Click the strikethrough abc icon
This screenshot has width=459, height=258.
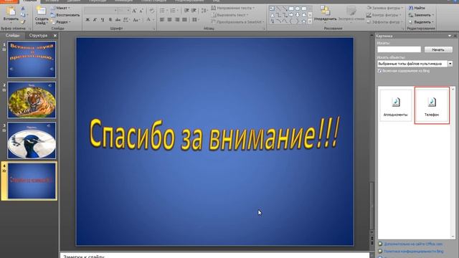pyautogui.click(x=118, y=20)
